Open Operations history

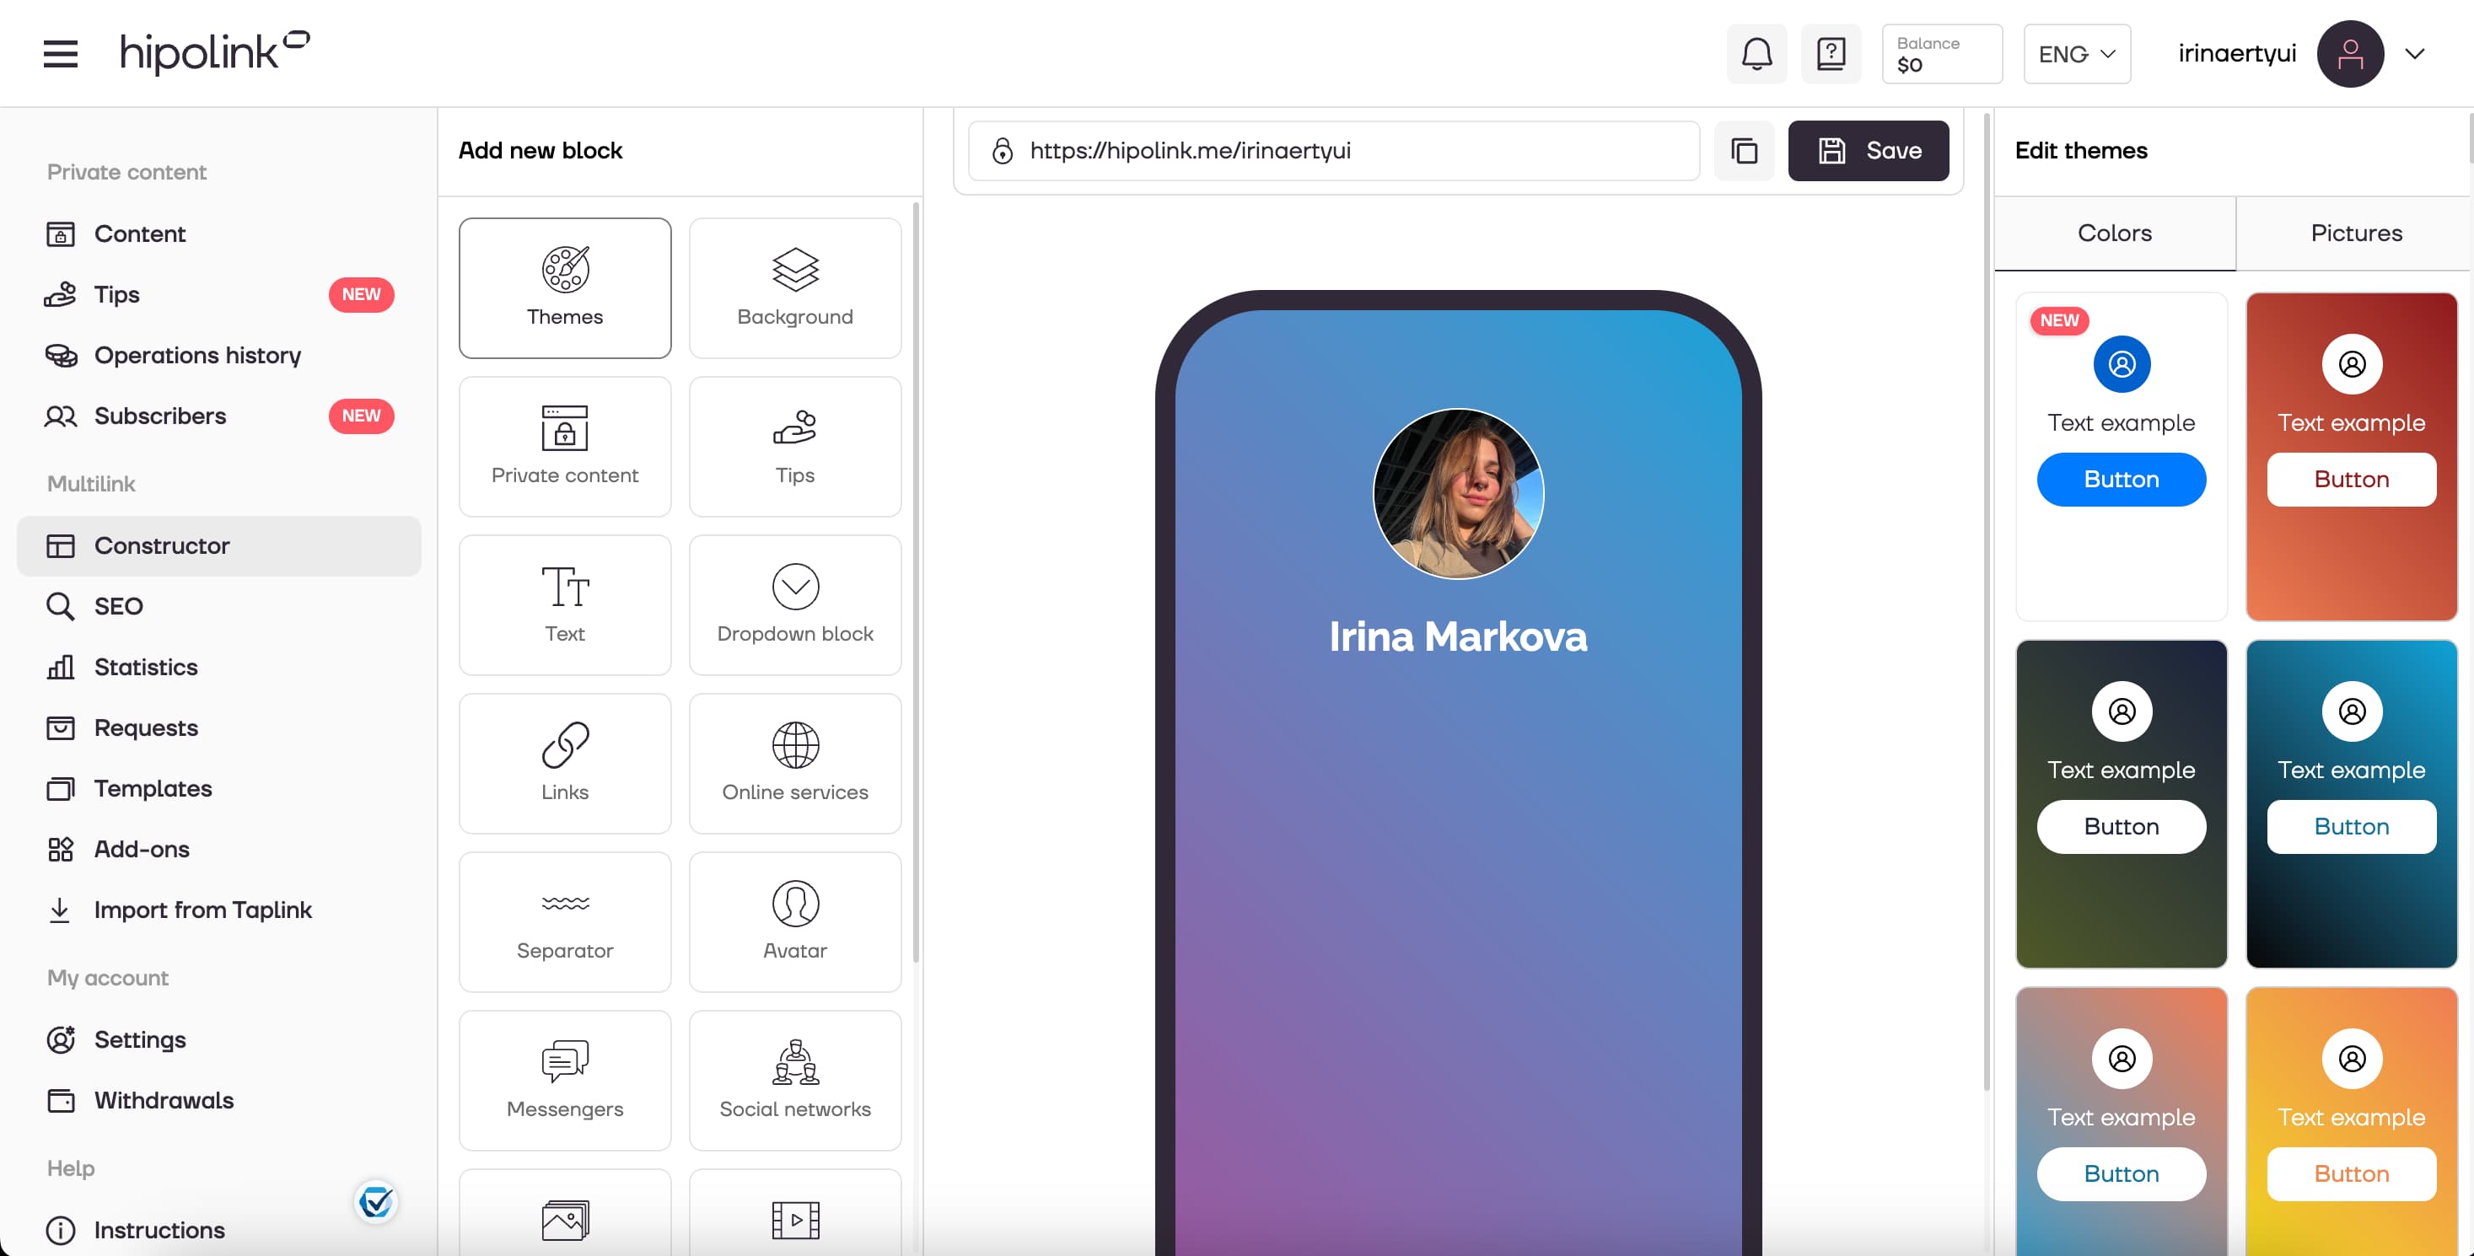[219, 355]
